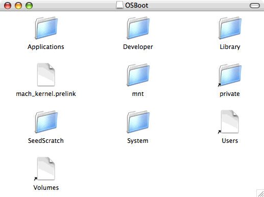Select the Users alias file icon

[229, 122]
